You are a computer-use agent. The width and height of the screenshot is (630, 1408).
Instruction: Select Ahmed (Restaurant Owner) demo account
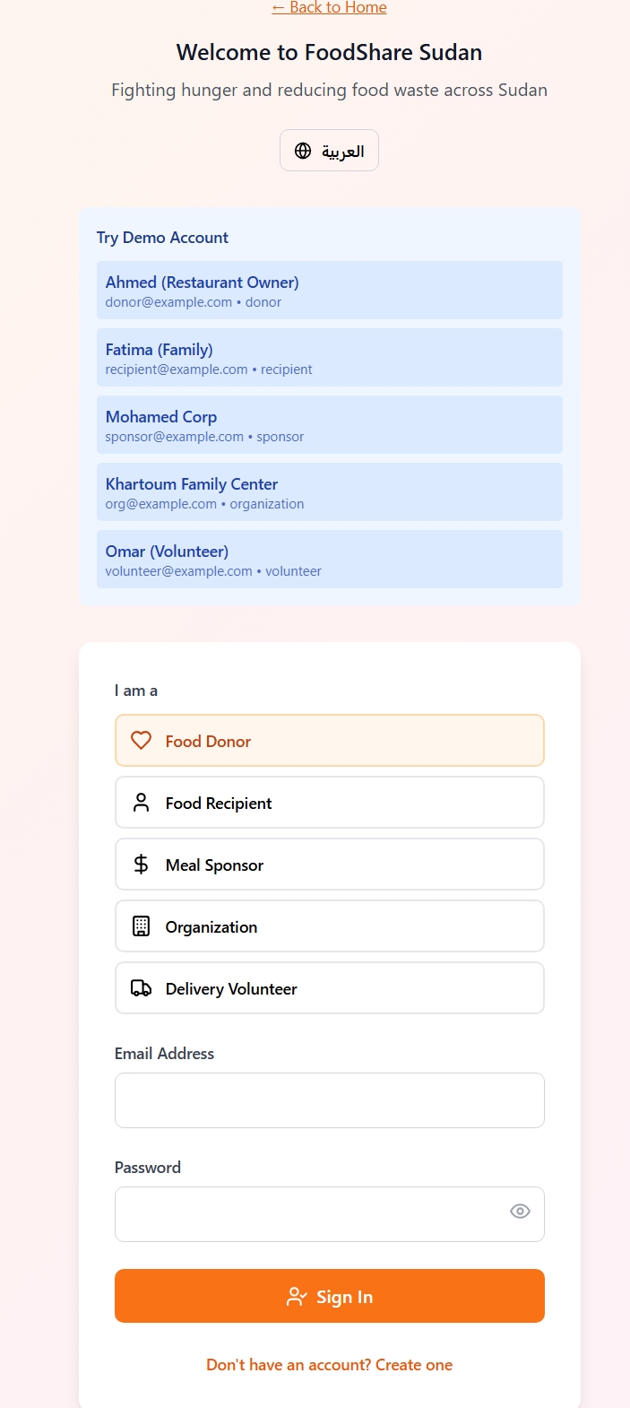coord(329,290)
